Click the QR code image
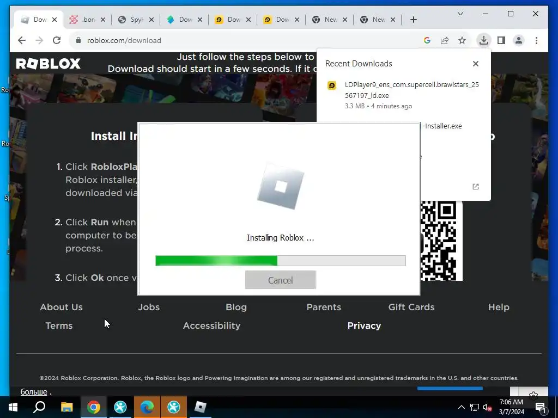558x418 pixels. pos(441,241)
